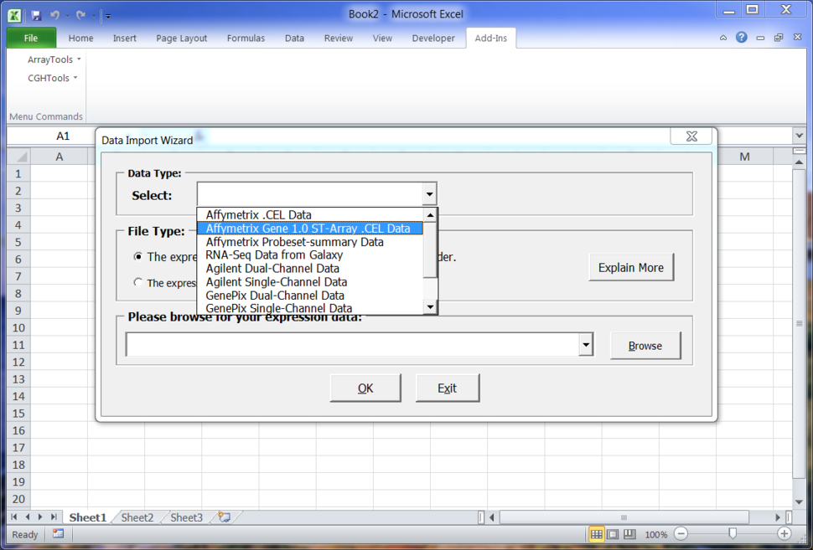Open the Data Type Select combo box arrow
The width and height of the screenshot is (813, 550).
click(x=429, y=195)
